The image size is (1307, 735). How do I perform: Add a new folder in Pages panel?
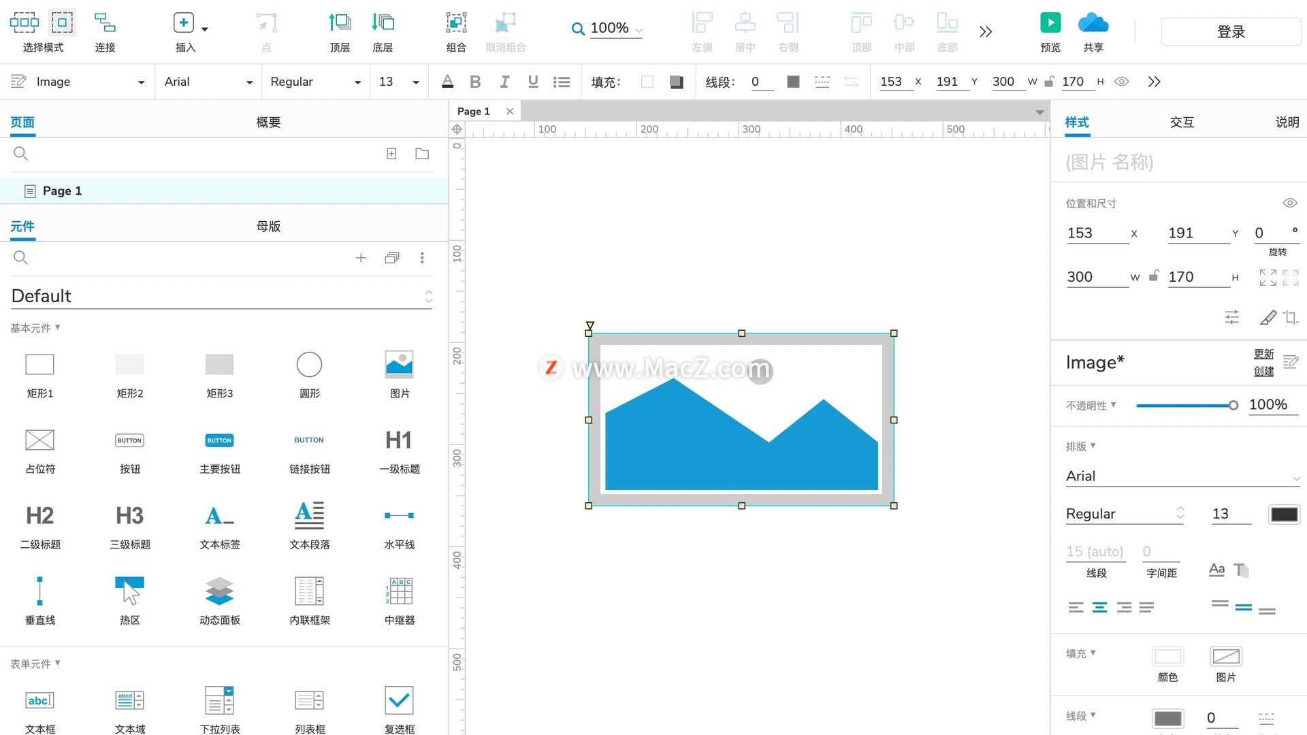(422, 154)
